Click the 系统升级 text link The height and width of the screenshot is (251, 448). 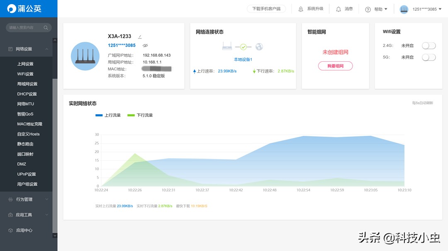click(315, 9)
